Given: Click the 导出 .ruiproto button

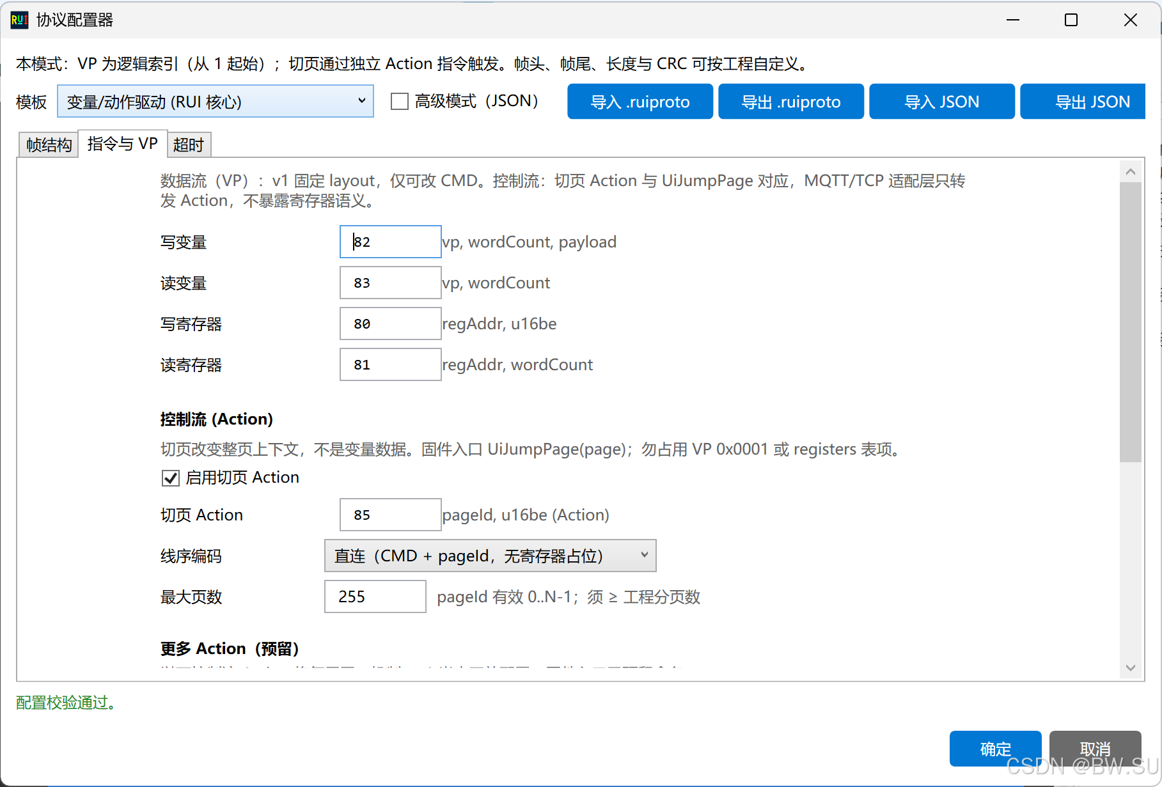Looking at the screenshot, I should 791,102.
